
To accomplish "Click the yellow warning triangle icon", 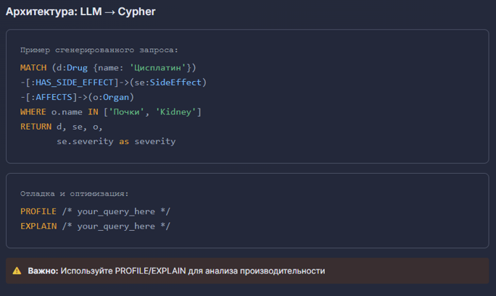I will coord(17,271).
